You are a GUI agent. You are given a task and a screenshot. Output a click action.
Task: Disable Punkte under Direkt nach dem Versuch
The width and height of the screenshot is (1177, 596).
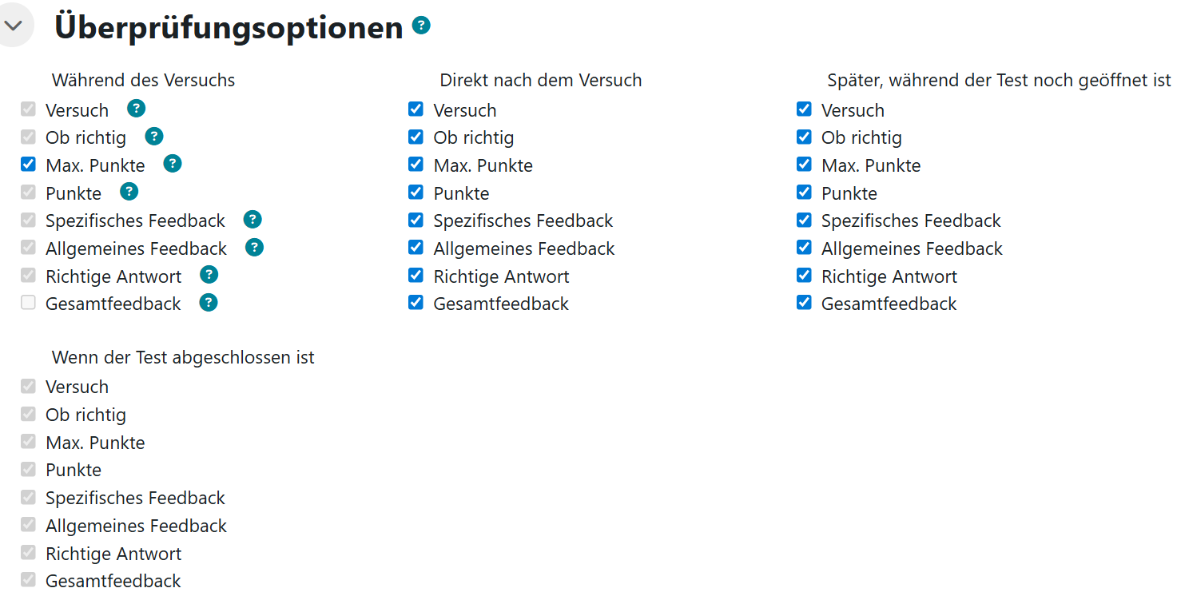point(416,192)
